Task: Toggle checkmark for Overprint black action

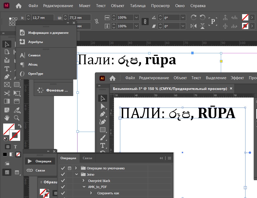Action: pyautogui.click(x=63, y=181)
